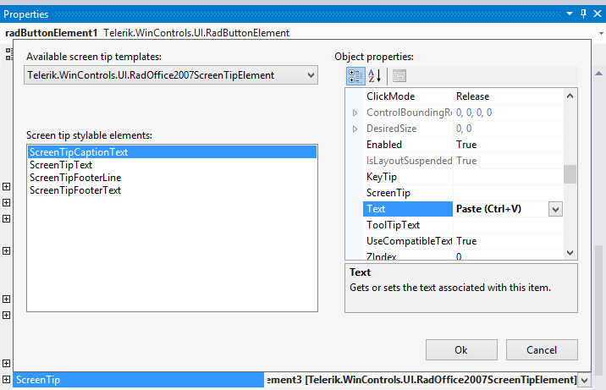
Task: Select the Text property name
Action: pyautogui.click(x=407, y=209)
